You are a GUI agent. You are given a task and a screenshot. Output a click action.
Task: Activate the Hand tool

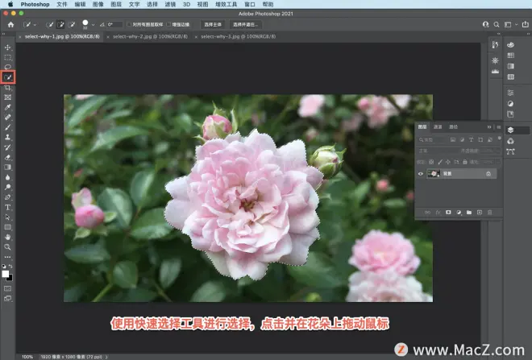tap(7, 237)
